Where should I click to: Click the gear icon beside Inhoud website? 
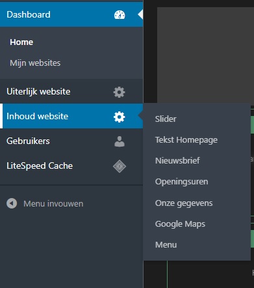click(x=119, y=117)
